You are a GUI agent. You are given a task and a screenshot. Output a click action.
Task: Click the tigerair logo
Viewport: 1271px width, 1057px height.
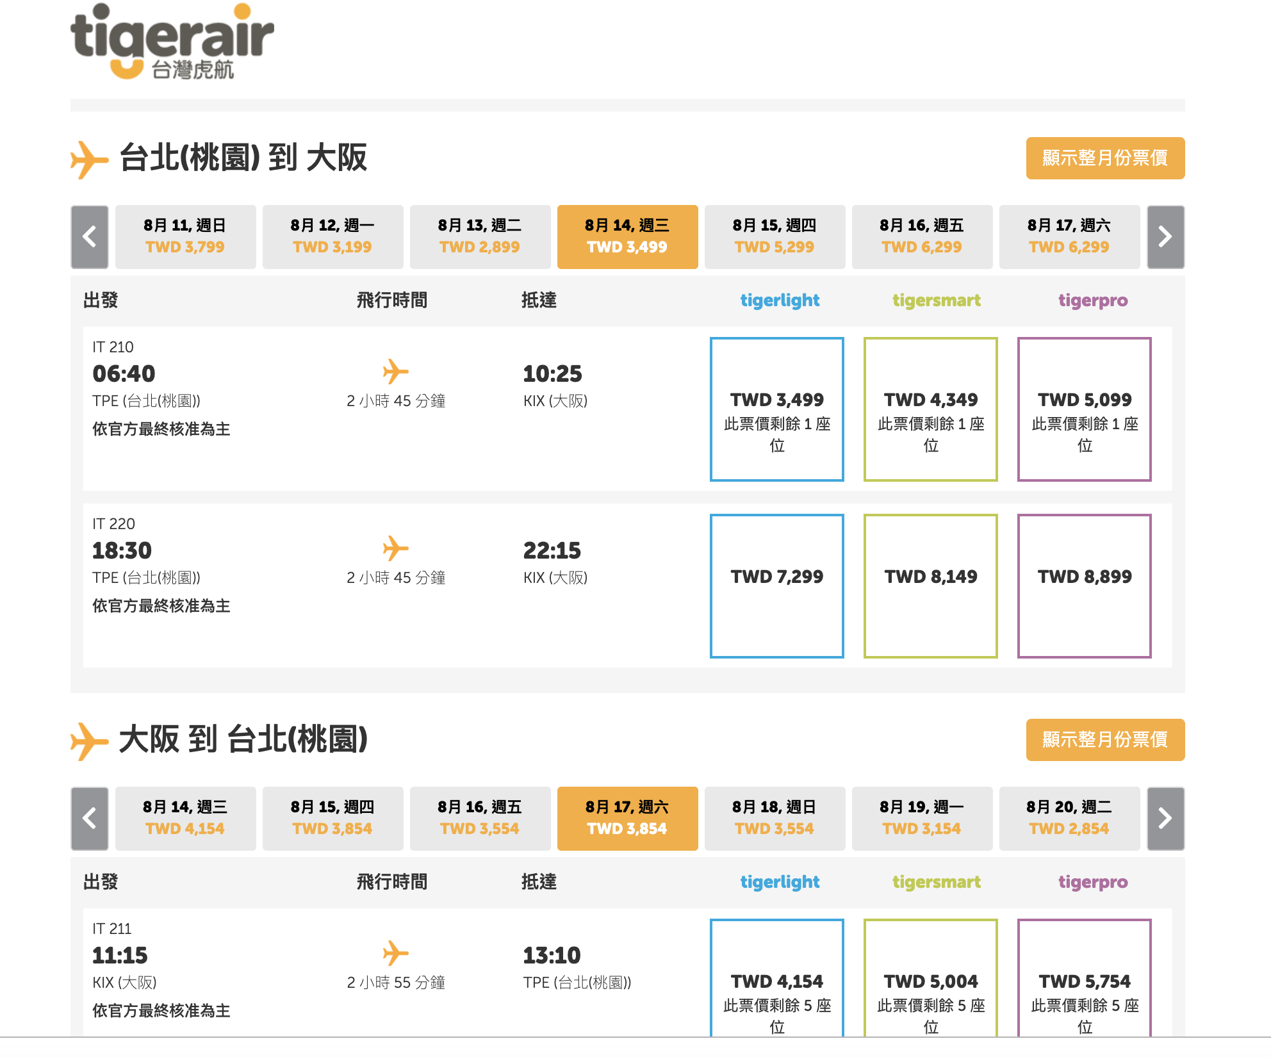(172, 42)
